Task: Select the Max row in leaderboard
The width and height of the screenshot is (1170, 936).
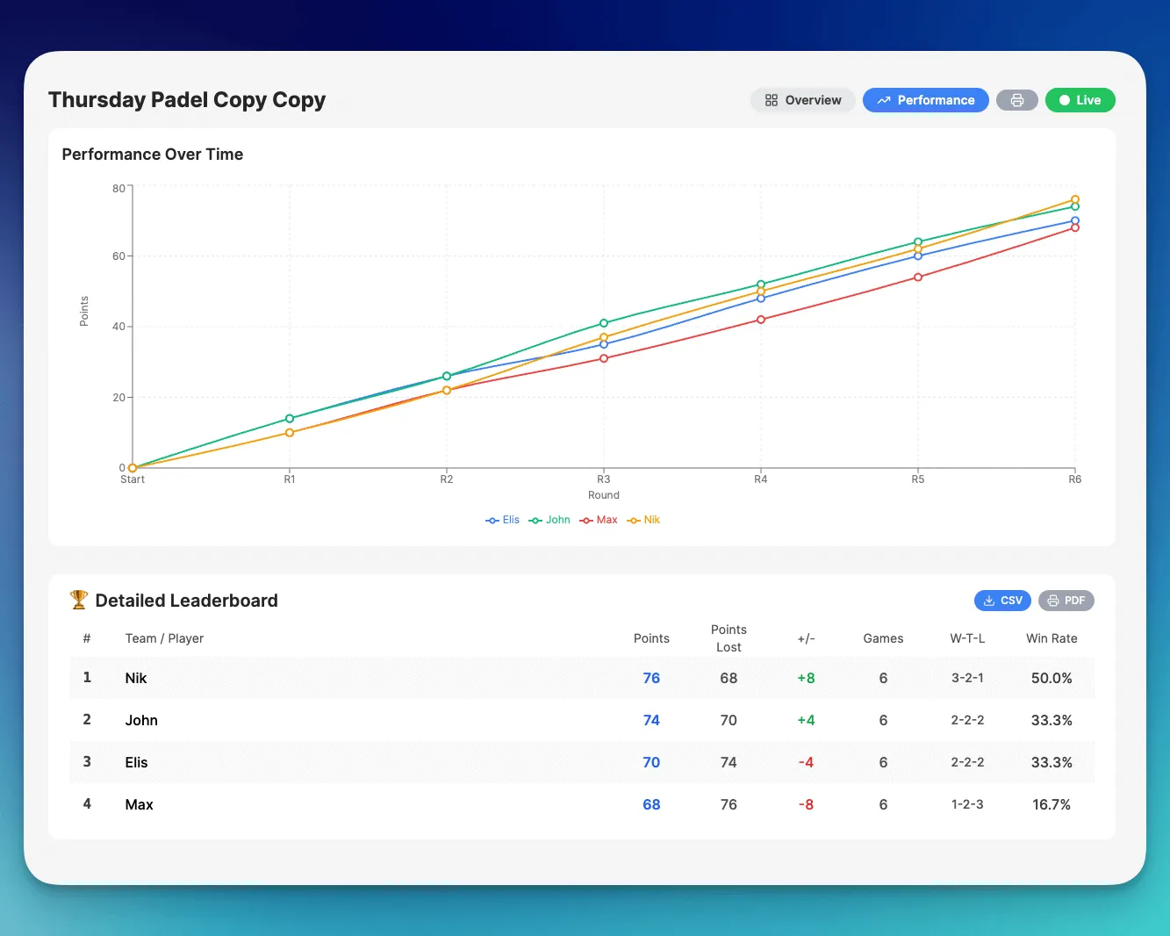Action: [139, 804]
